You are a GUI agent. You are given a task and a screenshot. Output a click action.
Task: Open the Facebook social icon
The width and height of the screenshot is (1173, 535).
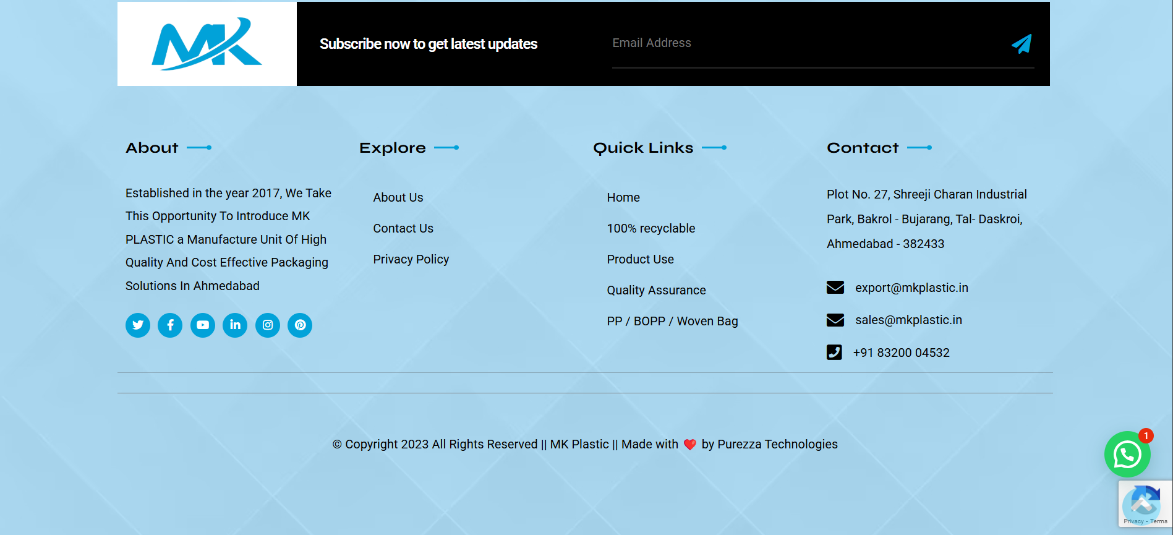pos(170,325)
